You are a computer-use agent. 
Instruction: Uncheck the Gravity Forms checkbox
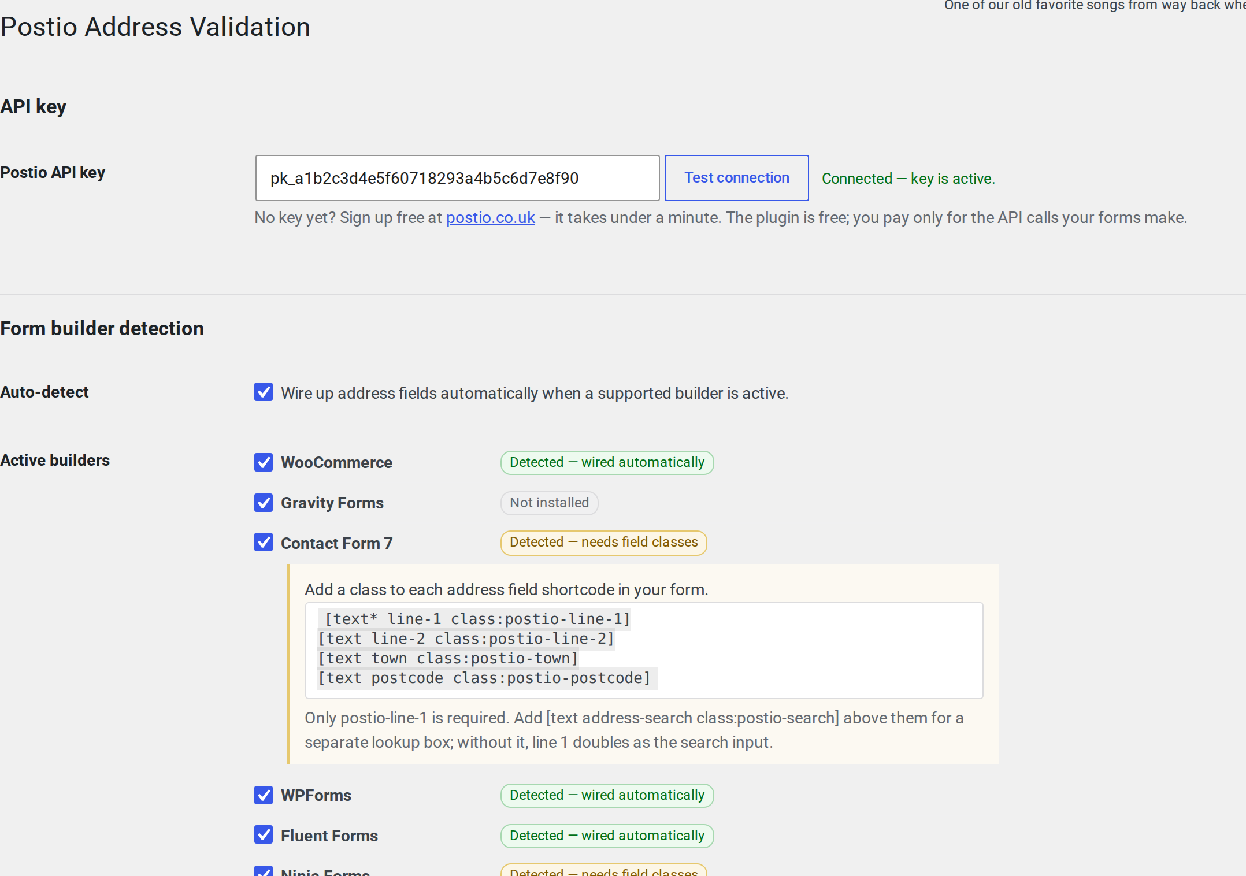(264, 502)
